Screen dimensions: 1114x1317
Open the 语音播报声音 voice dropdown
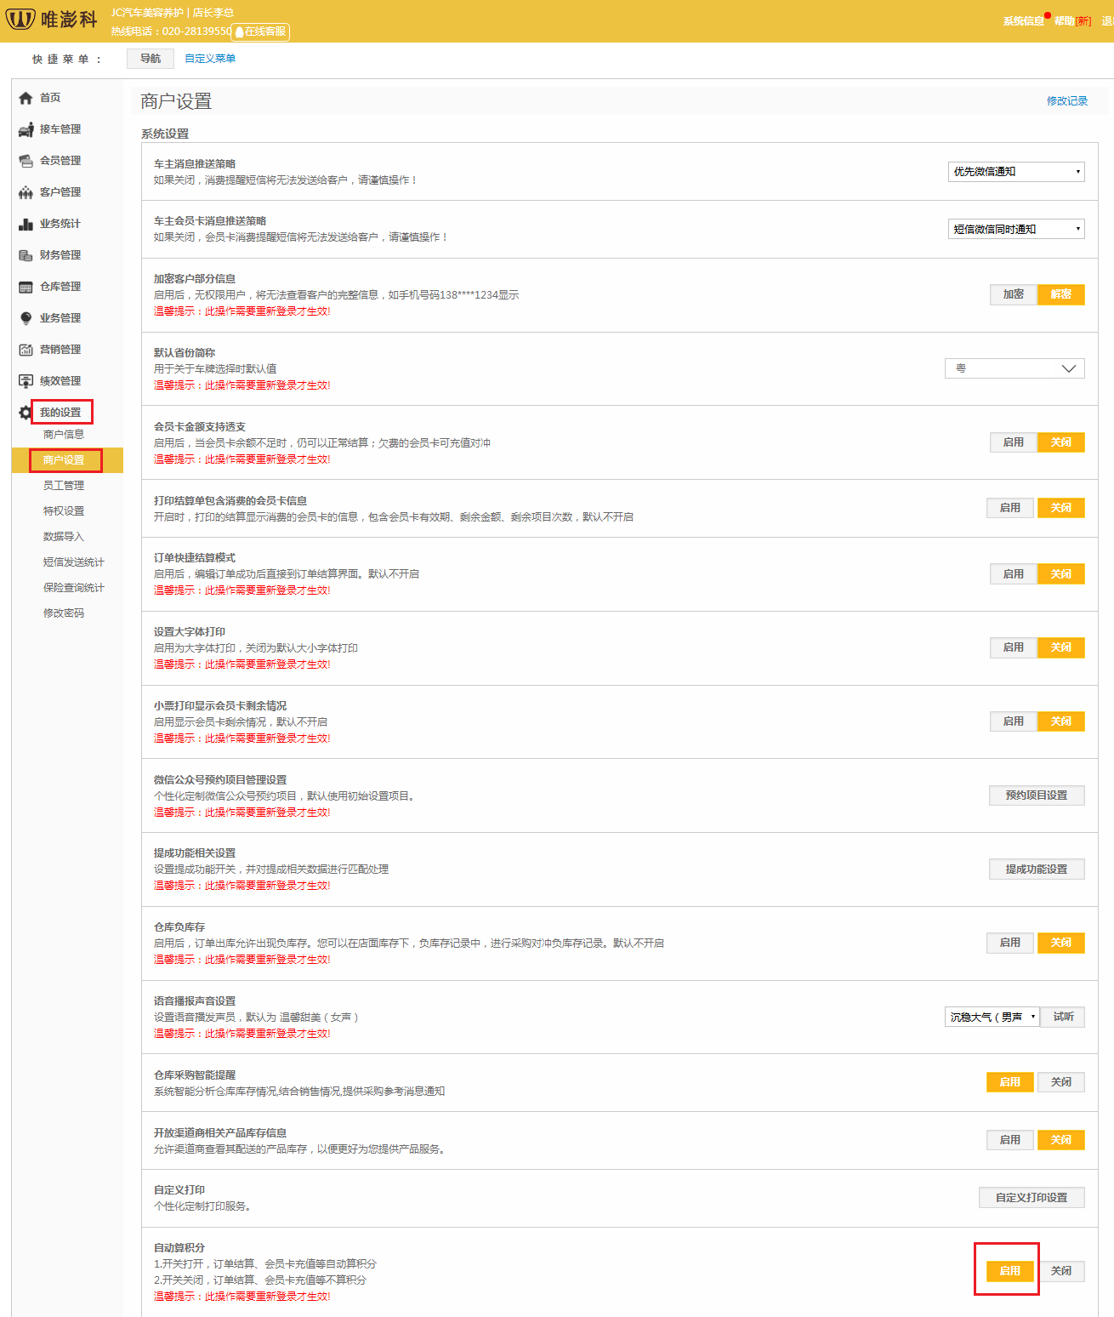pyautogui.click(x=992, y=1018)
